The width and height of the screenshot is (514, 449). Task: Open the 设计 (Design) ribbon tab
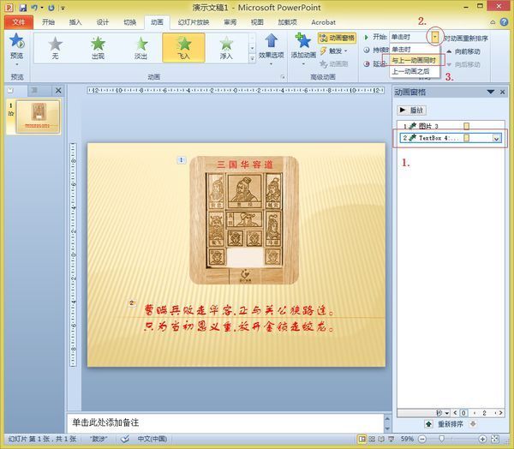coord(102,22)
